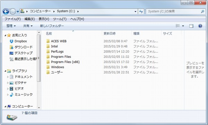Screen dimensions: 208x125
Task: Click the change view icon
Action: tap(177, 26)
